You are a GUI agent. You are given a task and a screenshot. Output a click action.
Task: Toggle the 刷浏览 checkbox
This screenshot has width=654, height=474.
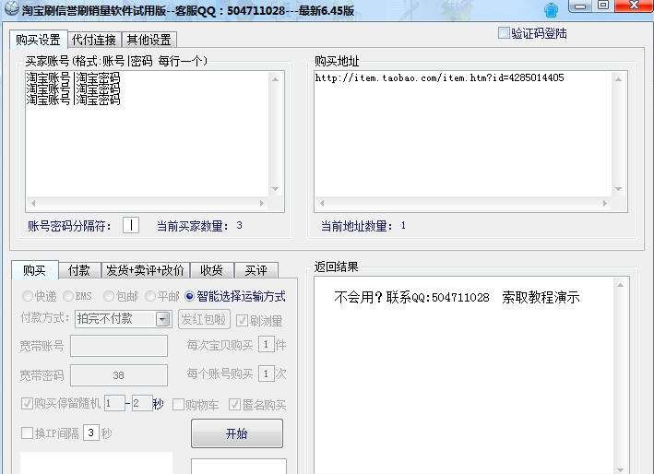point(242,320)
